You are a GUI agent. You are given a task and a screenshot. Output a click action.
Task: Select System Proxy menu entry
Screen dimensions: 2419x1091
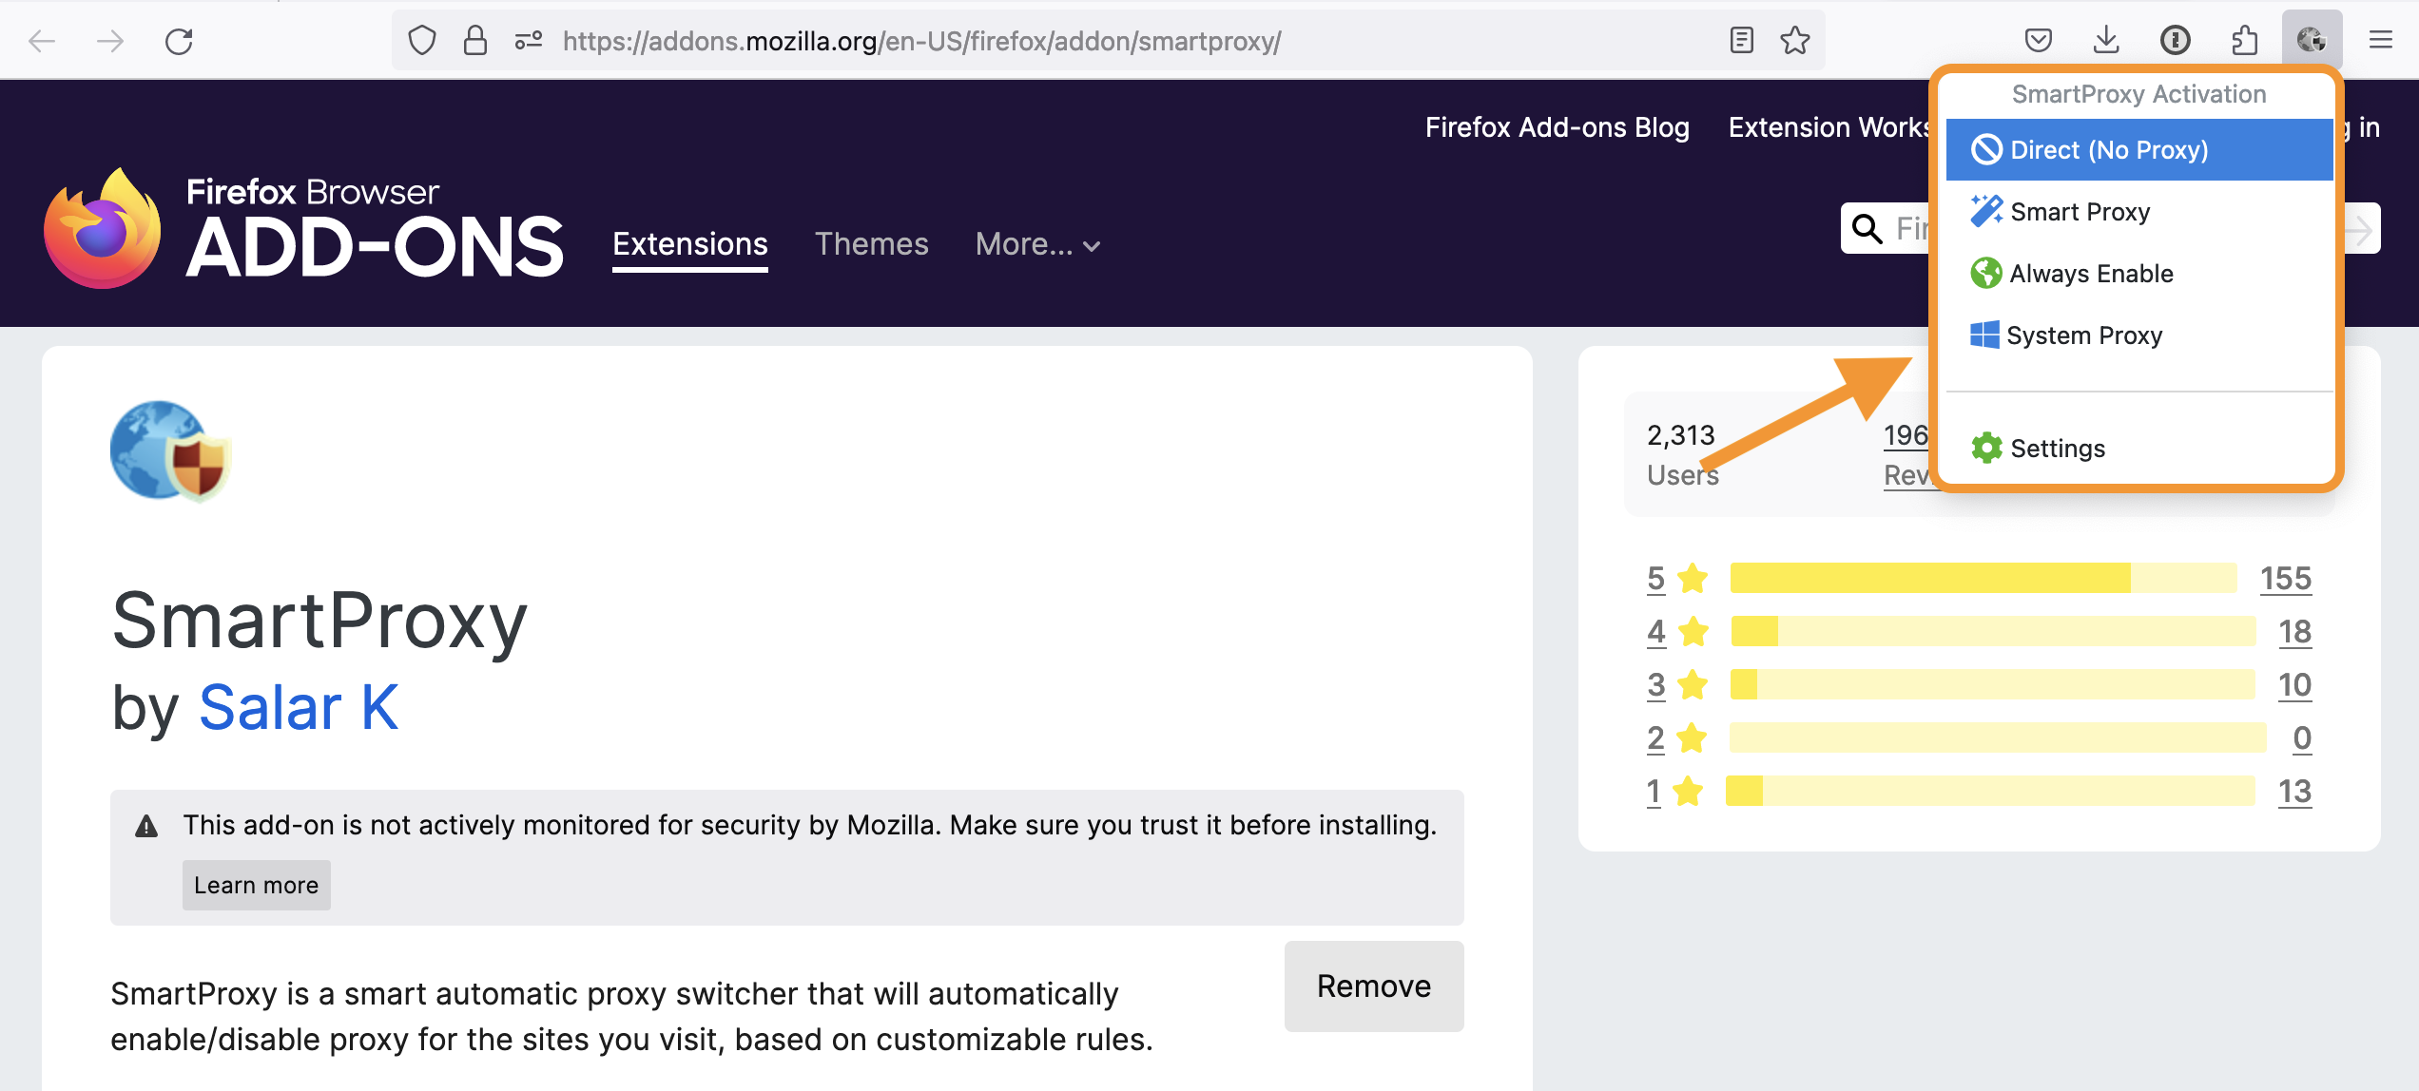click(x=2083, y=335)
